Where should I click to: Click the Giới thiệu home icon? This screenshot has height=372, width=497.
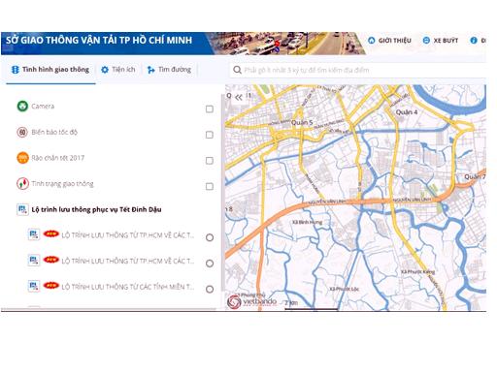pyautogui.click(x=372, y=41)
